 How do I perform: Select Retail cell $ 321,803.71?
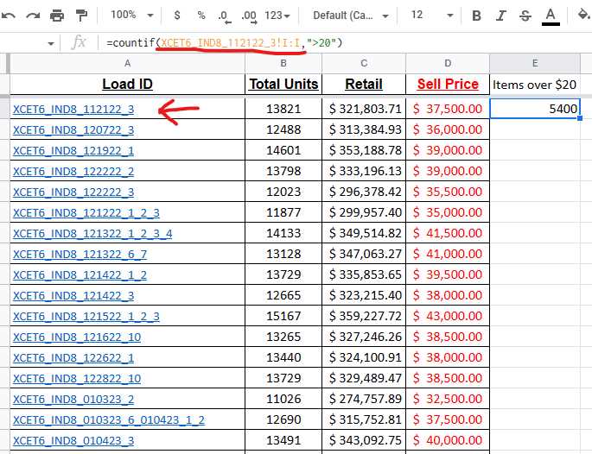click(364, 109)
